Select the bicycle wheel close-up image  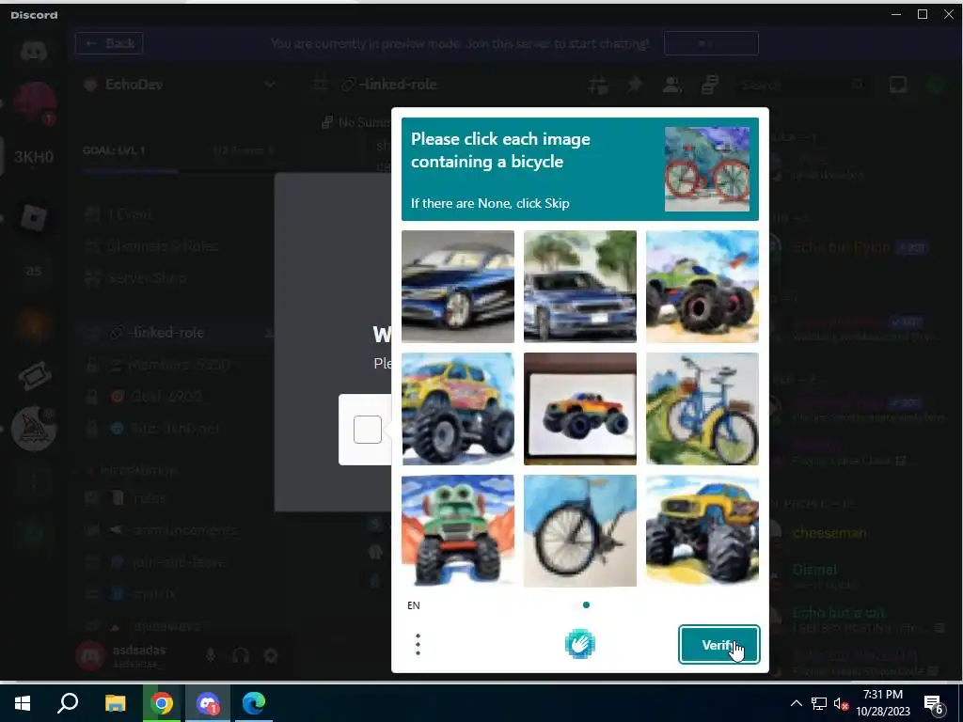[x=579, y=530]
